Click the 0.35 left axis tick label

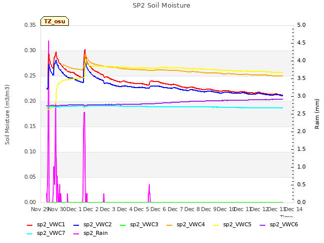click(30, 25)
